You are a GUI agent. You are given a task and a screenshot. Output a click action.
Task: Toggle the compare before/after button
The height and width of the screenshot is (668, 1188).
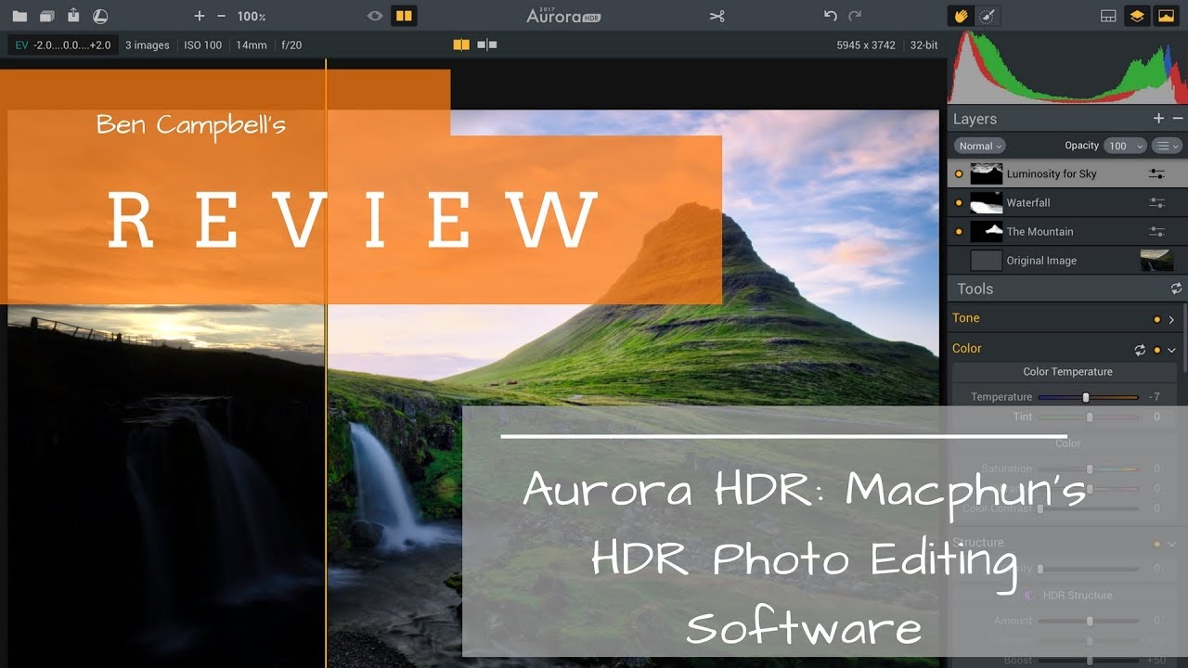(403, 16)
